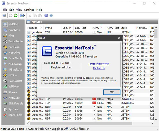Open the TamoSoft on WWW link
Viewport: 159px width, 131px height.
click(x=99, y=64)
